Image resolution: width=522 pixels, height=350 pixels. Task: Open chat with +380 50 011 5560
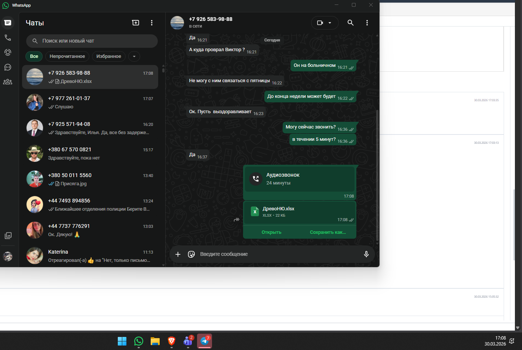click(x=90, y=179)
